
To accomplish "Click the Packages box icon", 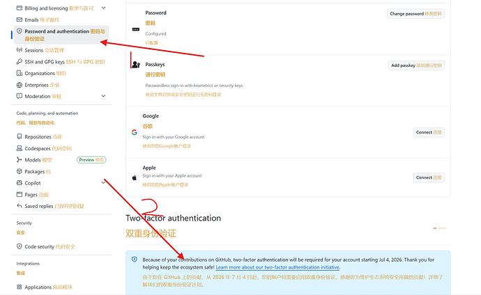I will [20, 171].
